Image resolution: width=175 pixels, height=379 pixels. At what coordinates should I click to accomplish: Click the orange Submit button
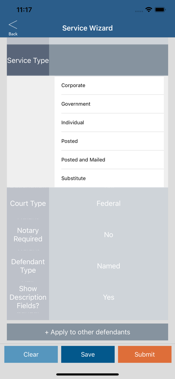click(x=145, y=354)
